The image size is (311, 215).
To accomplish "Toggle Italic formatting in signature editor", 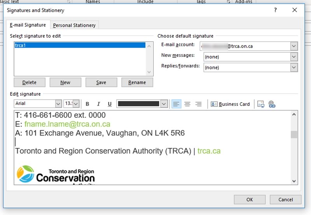I will point(98,104).
